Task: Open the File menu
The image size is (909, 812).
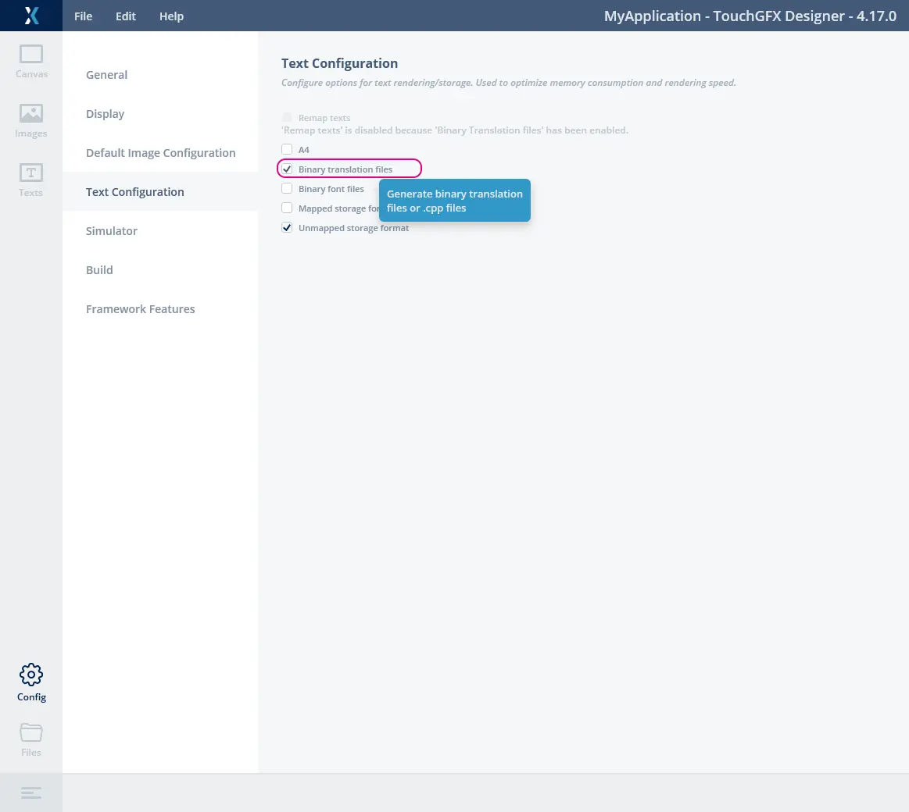Action: [x=83, y=16]
